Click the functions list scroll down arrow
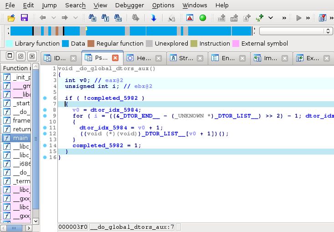Viewport: 334px width, 232px height. tap(36, 221)
